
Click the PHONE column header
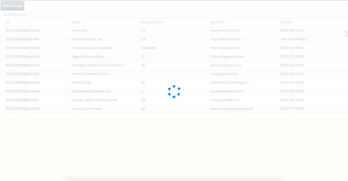pyautogui.click(x=286, y=22)
